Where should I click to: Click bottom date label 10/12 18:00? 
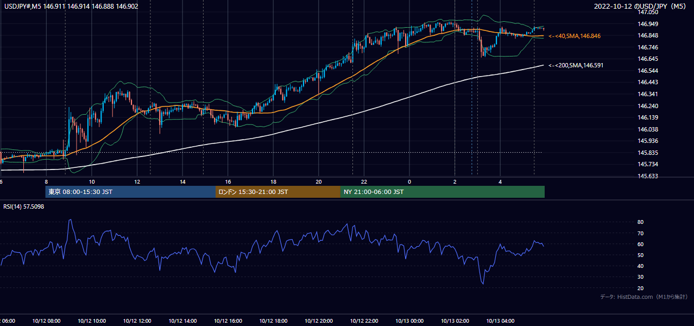tap(273, 321)
